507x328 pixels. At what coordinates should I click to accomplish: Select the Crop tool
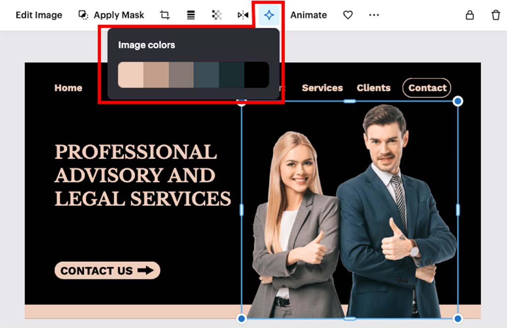[165, 15]
